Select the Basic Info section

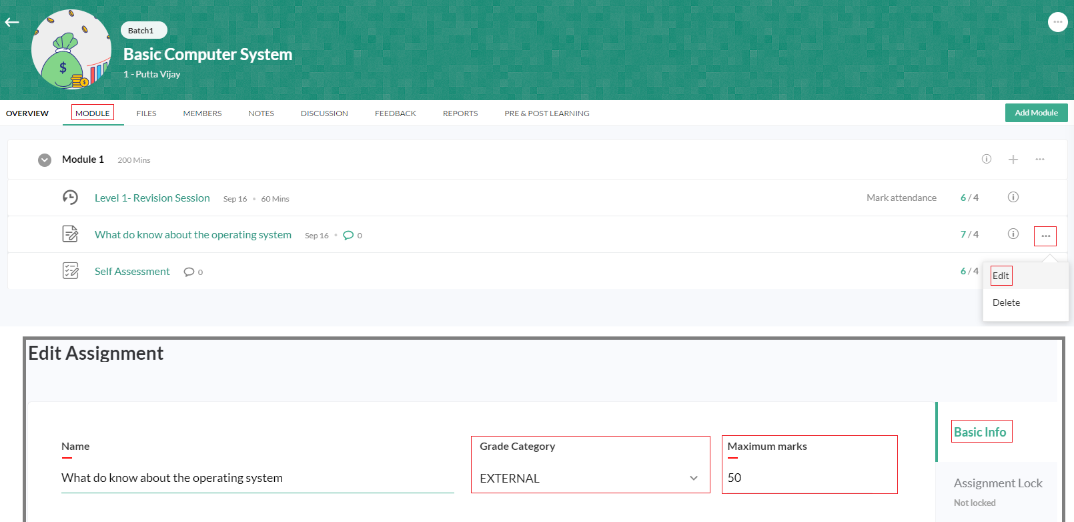tap(981, 432)
